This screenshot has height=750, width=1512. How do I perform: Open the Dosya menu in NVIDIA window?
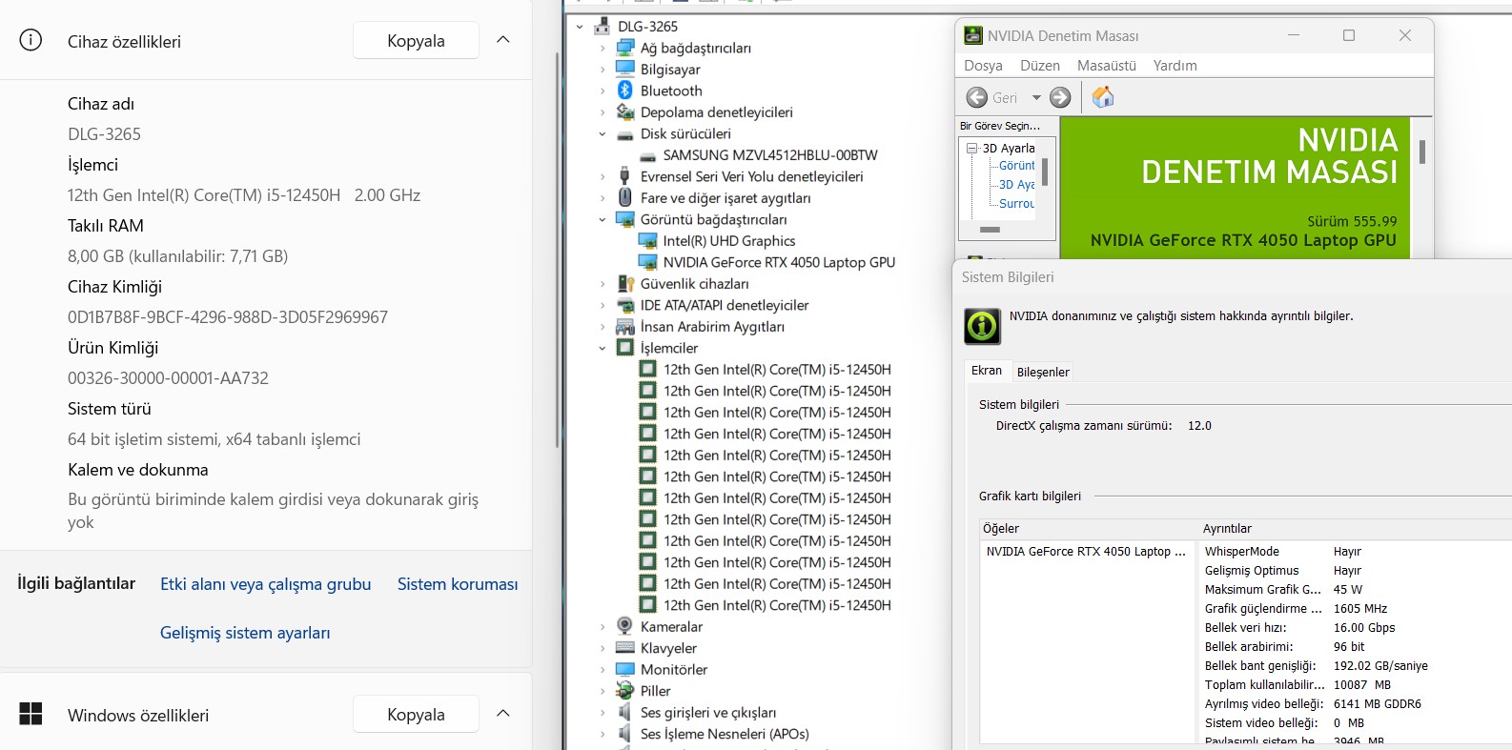pyautogui.click(x=983, y=66)
